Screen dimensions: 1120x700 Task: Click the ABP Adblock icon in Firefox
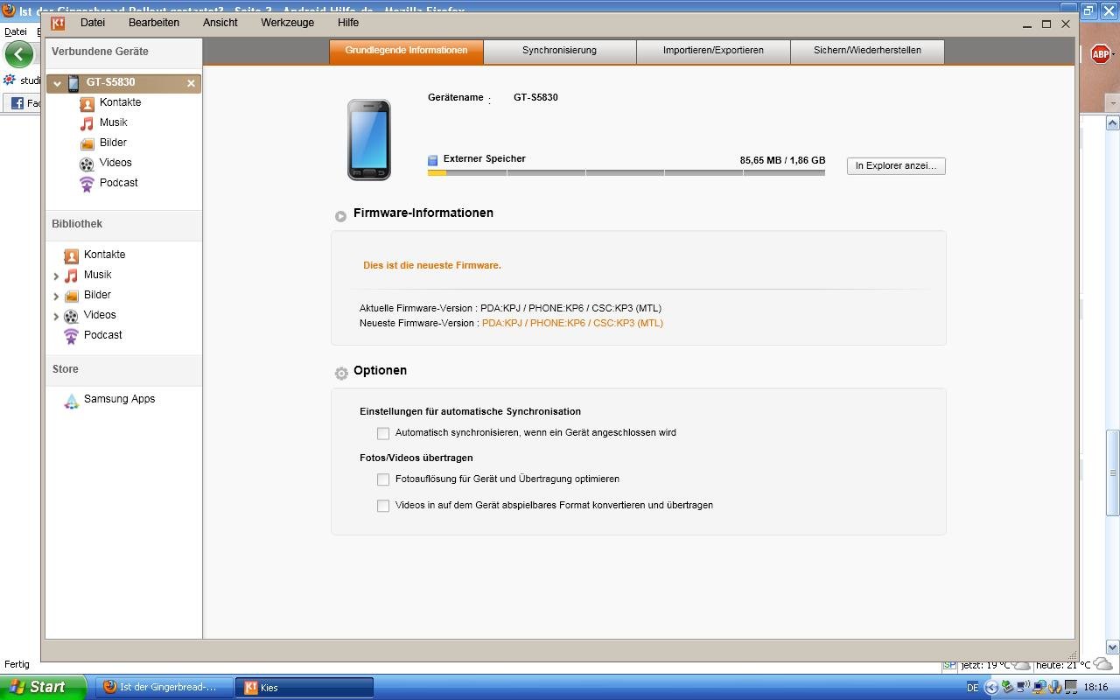tap(1100, 54)
